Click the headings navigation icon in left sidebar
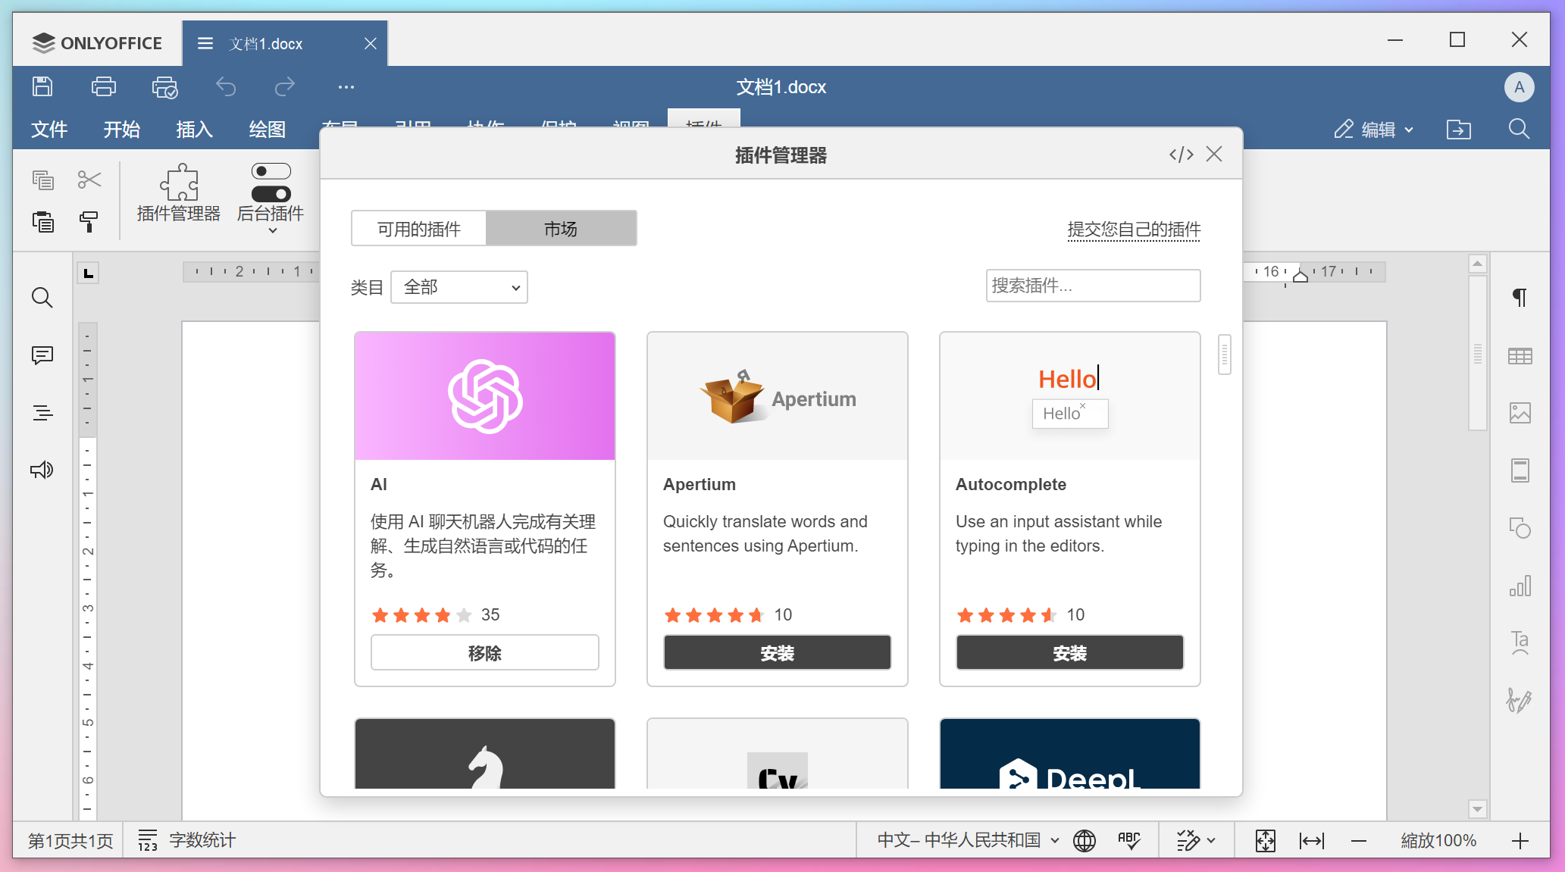This screenshot has width=1565, height=872. [42, 413]
